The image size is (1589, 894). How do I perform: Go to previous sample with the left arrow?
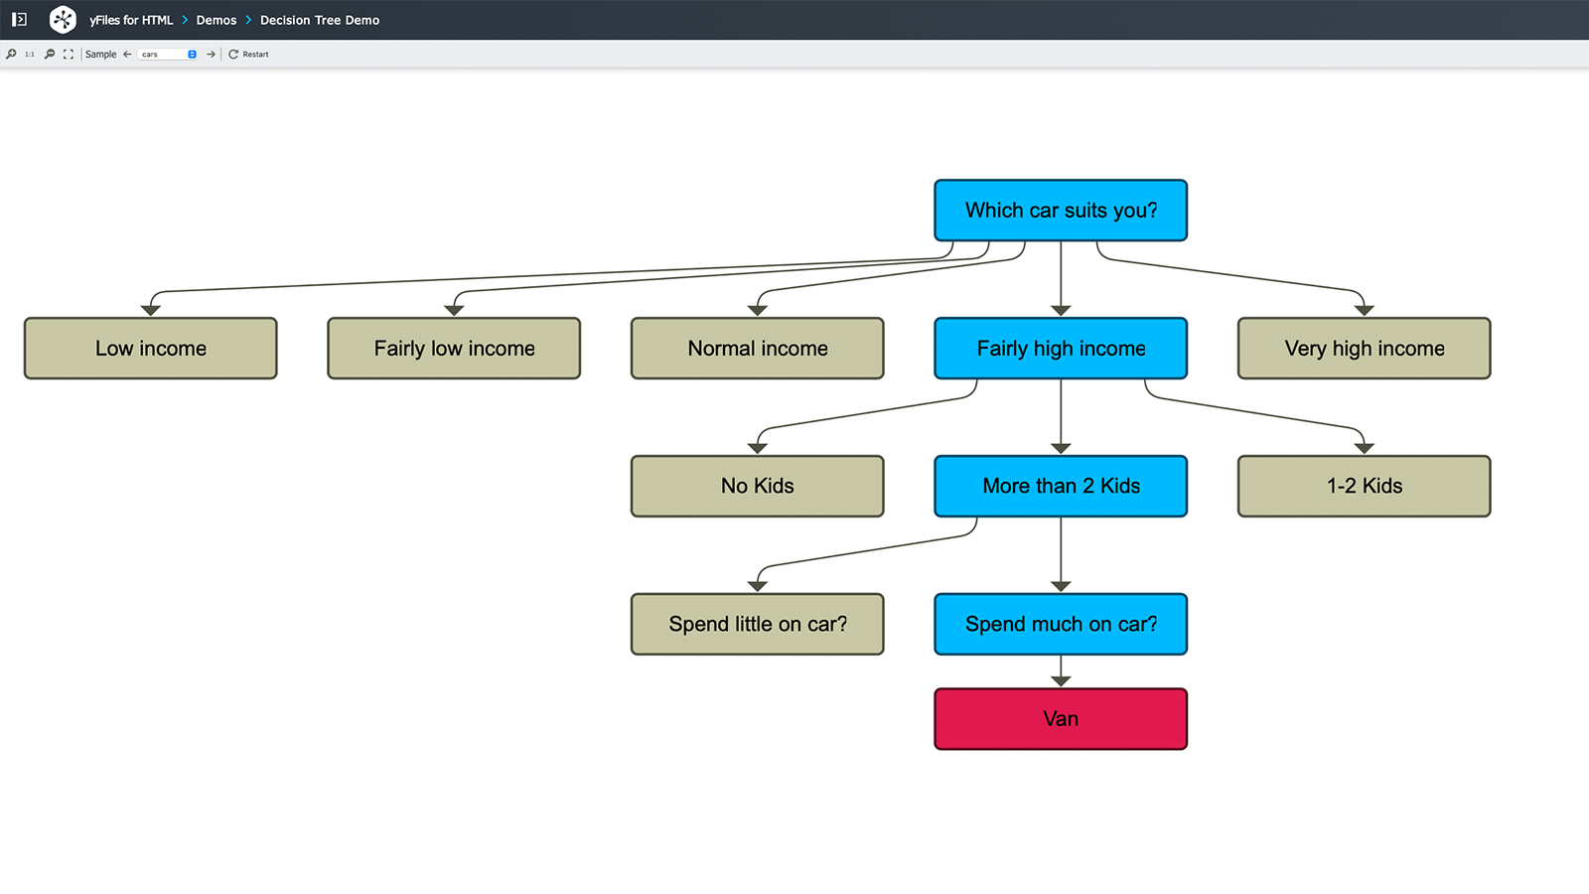click(x=127, y=55)
